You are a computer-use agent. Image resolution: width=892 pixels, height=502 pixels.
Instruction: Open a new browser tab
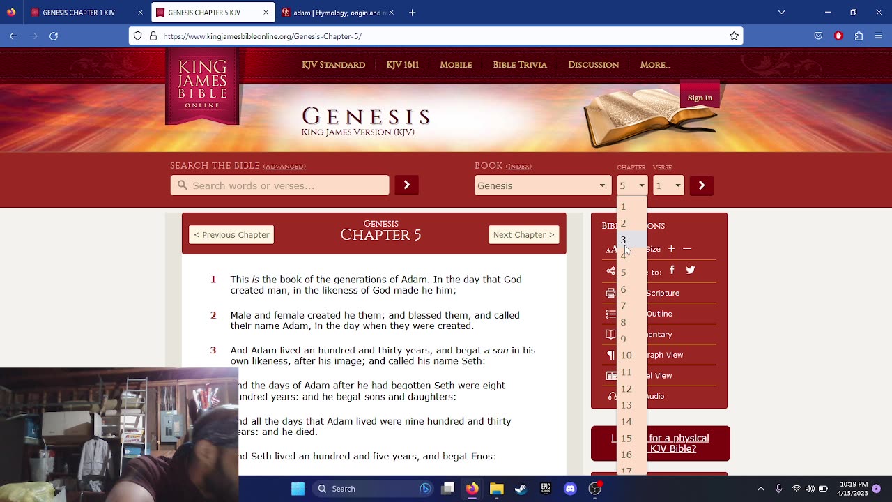click(x=412, y=13)
